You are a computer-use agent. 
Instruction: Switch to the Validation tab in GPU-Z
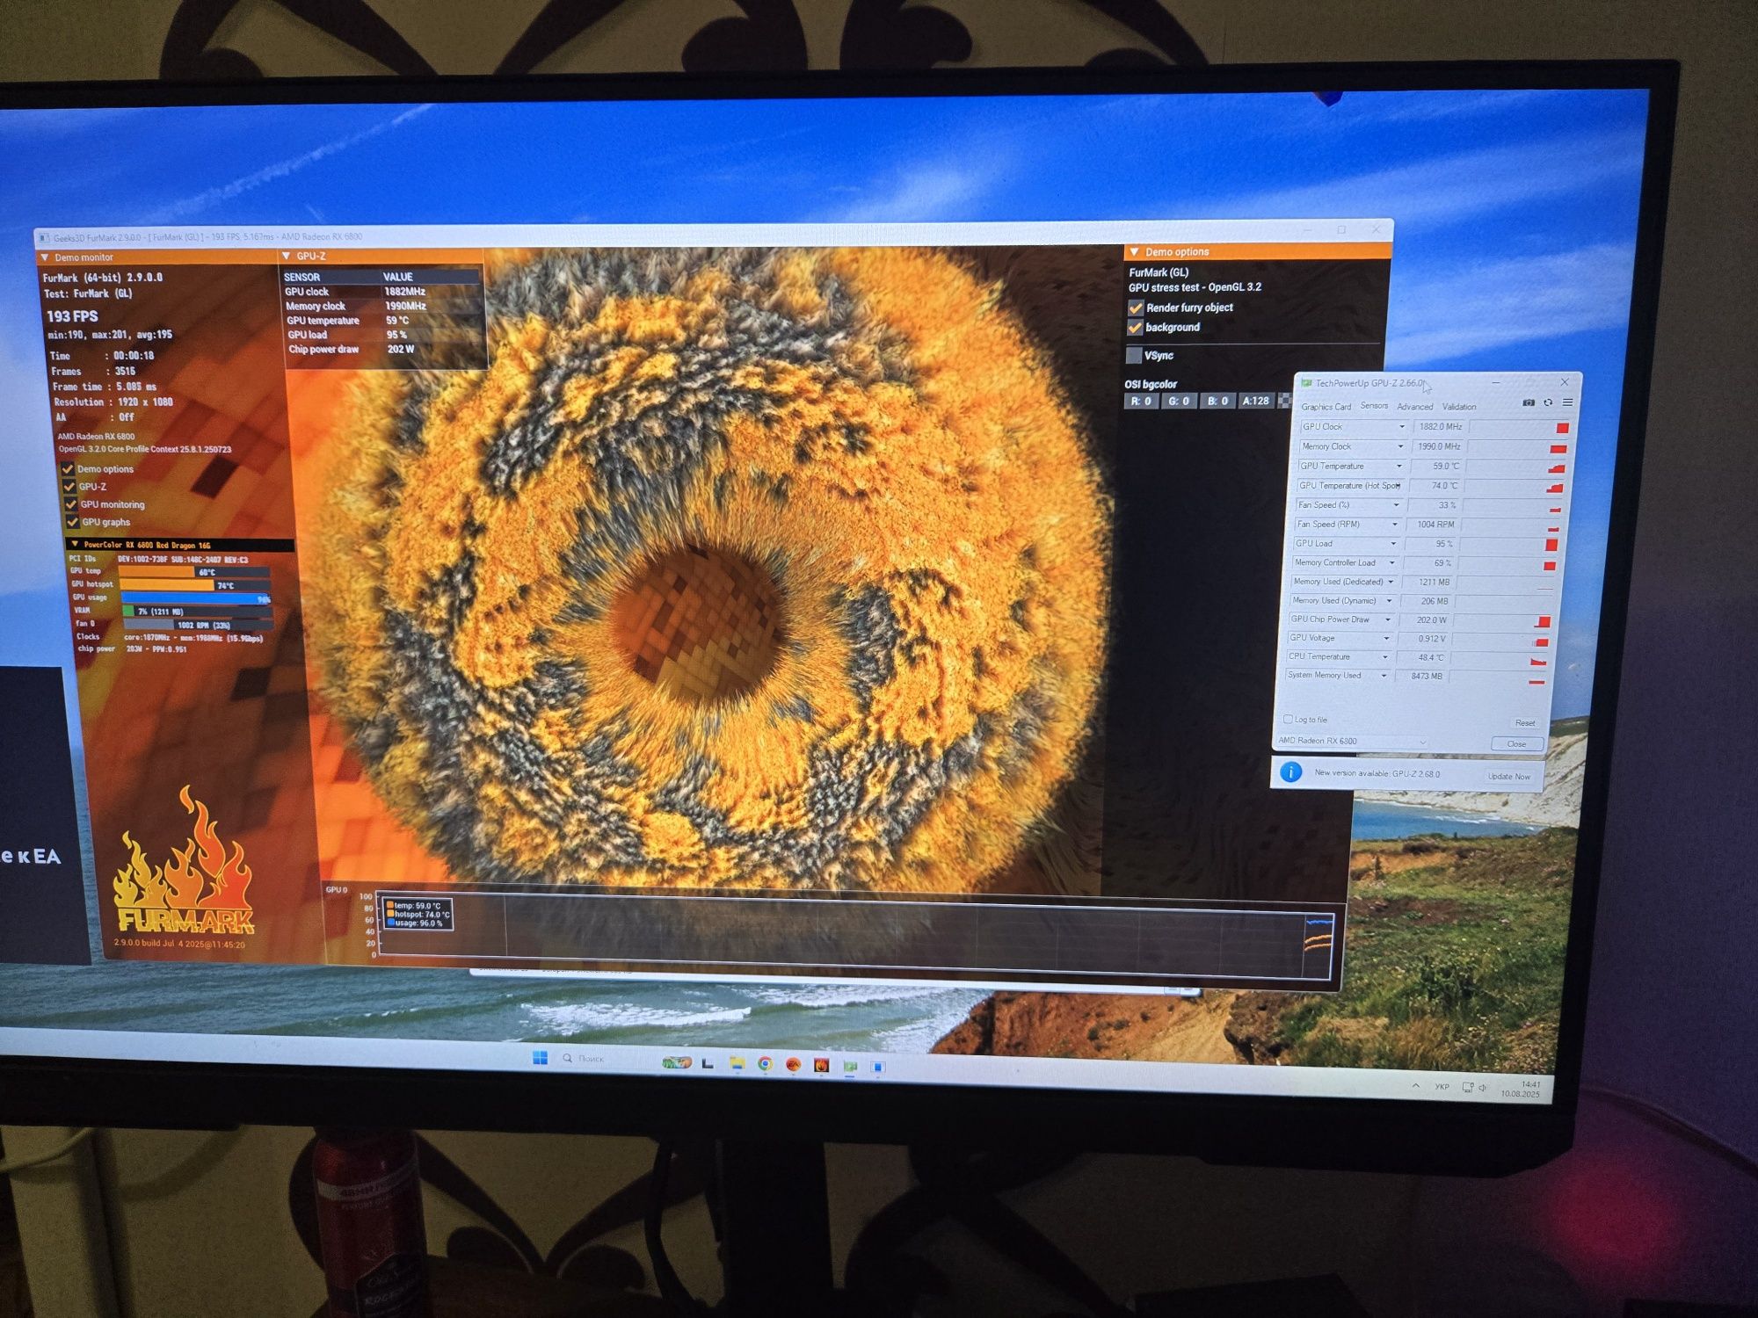tap(1459, 407)
